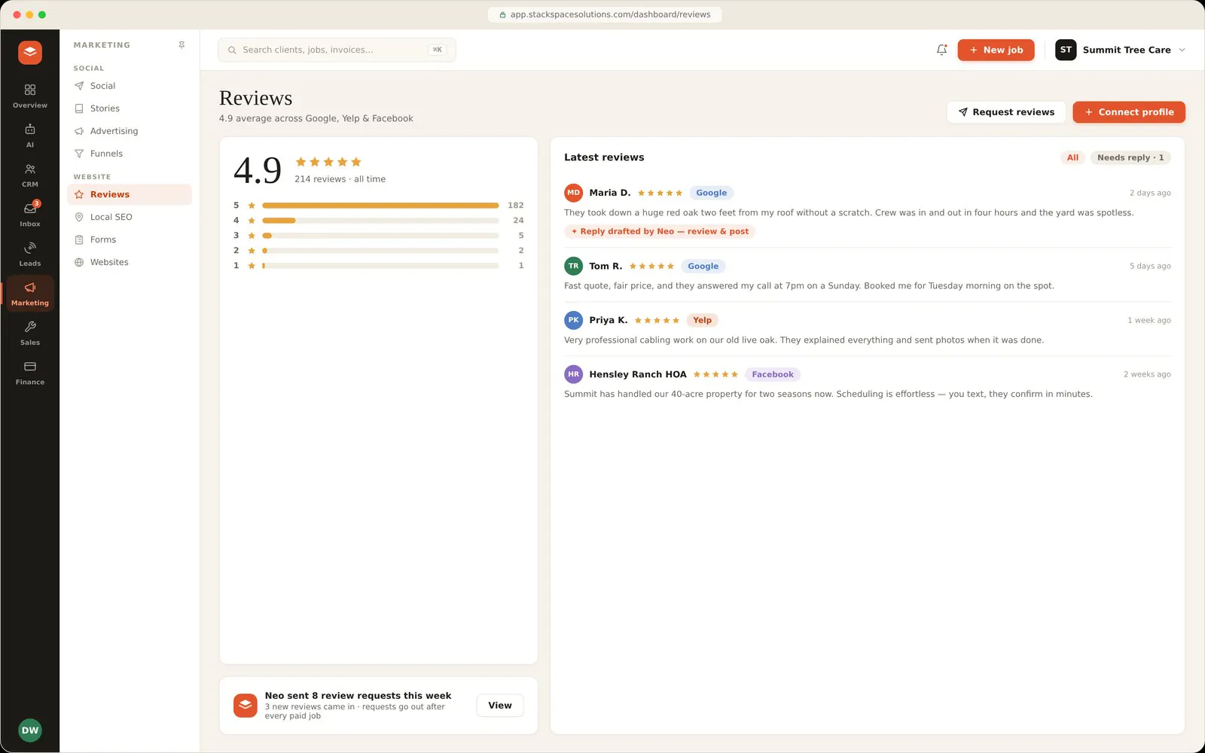1205x753 pixels.
Task: Open Social in the marketing menu
Action: [130, 86]
